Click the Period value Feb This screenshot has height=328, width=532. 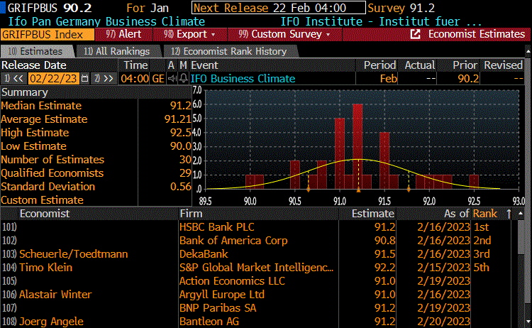[x=389, y=79]
